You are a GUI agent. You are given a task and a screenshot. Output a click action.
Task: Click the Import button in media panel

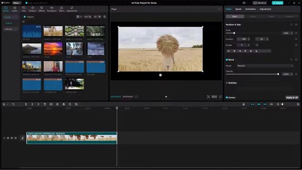(x=28, y=17)
